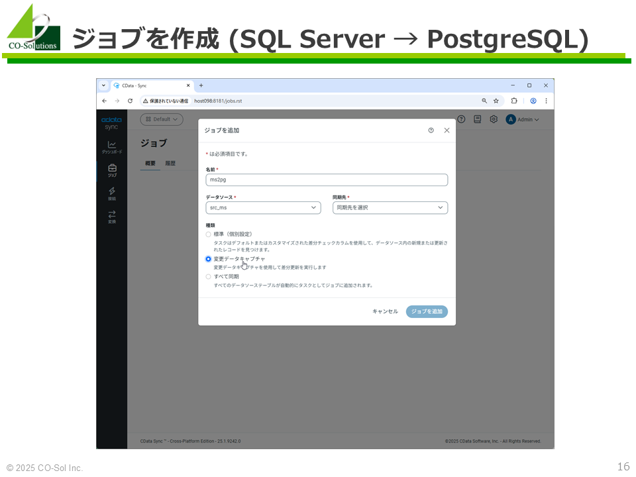Click the ジョブ page heading
The width and height of the screenshot is (636, 477).
(154, 143)
